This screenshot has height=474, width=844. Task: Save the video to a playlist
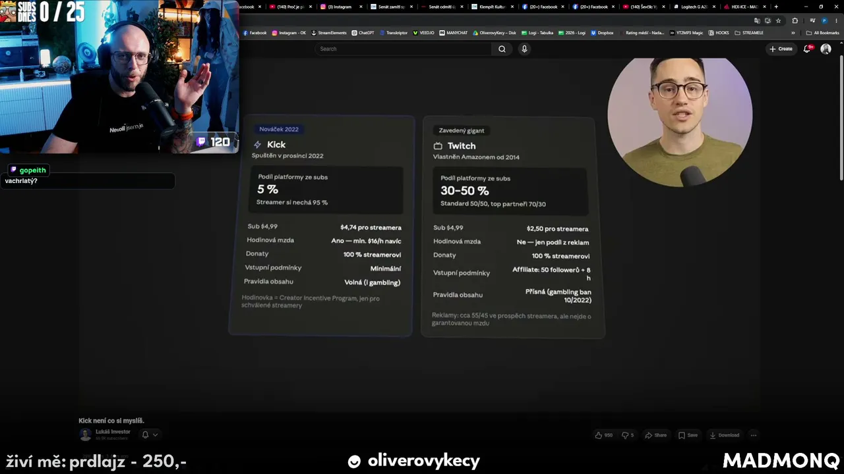coord(688,435)
